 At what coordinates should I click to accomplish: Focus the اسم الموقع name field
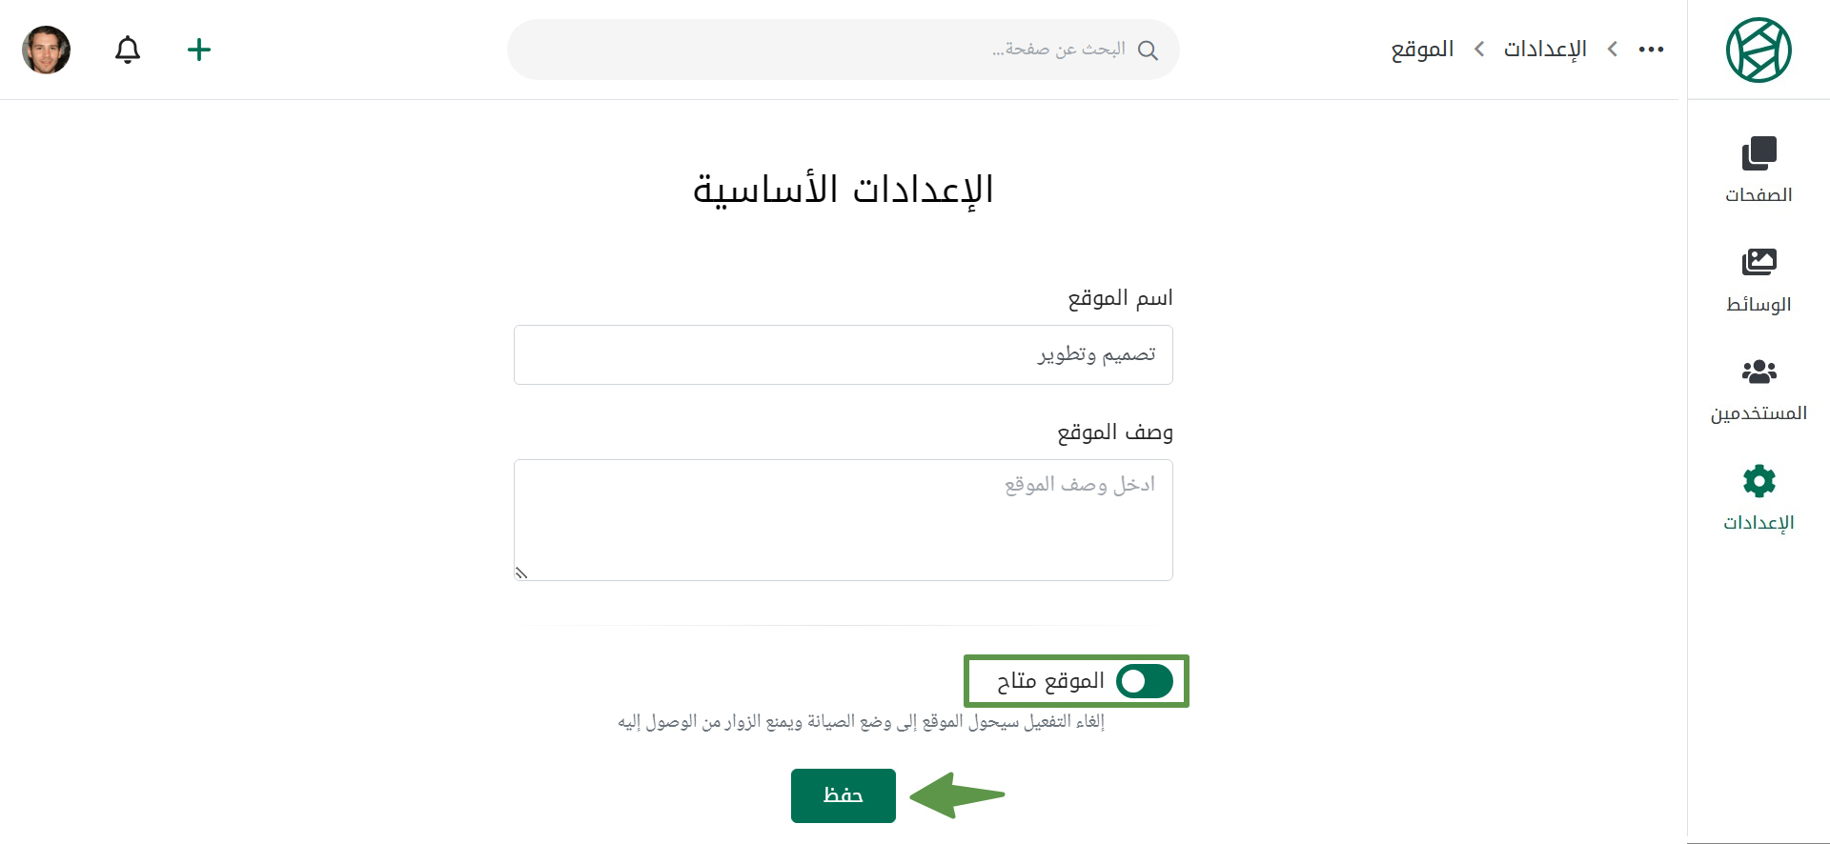pyautogui.click(x=844, y=355)
